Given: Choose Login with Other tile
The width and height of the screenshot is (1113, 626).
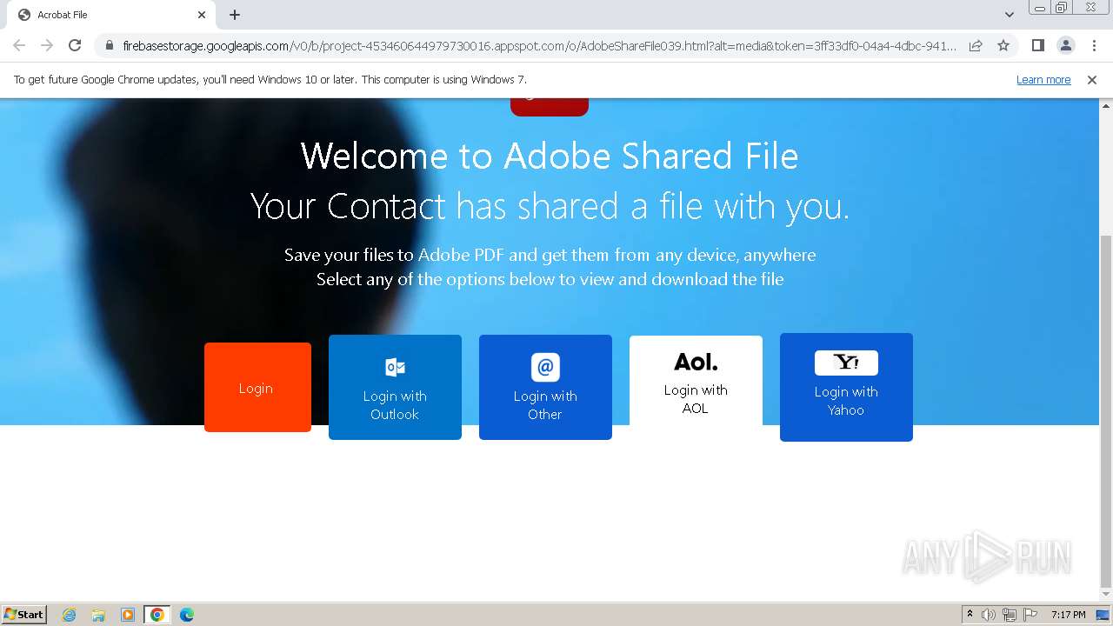Looking at the screenshot, I should pyautogui.click(x=545, y=387).
